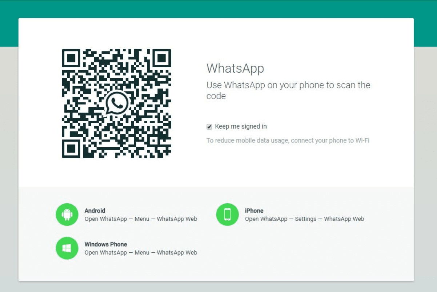Click the green Windows Phone logo icon
This screenshot has height=292, width=437.
click(67, 248)
